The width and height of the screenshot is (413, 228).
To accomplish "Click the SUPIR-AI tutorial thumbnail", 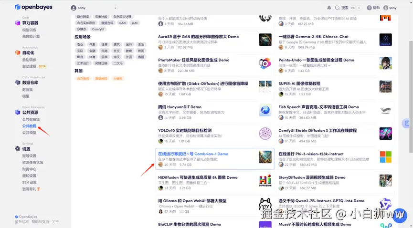I will [x=386, y=87].
